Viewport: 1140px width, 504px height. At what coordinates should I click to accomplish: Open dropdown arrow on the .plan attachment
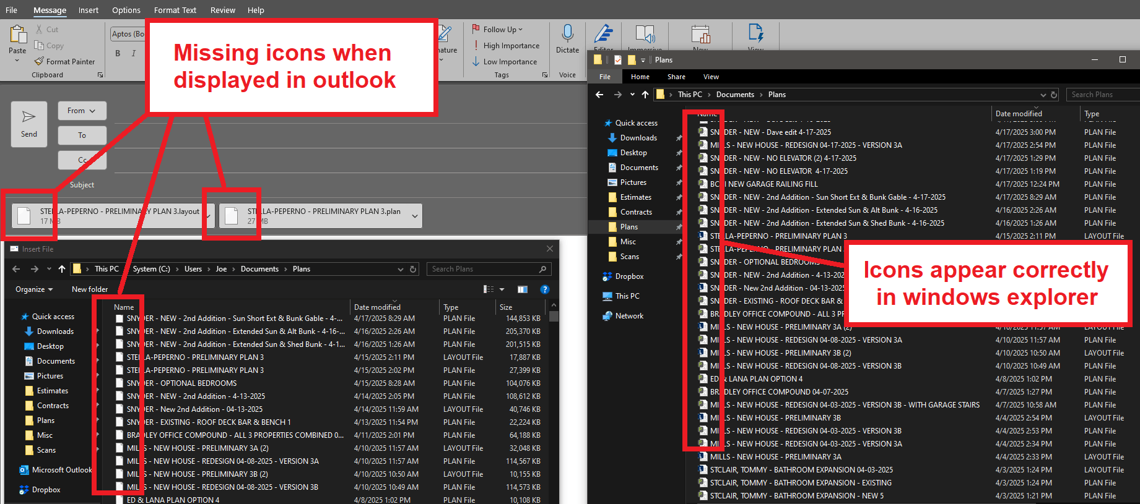point(415,216)
